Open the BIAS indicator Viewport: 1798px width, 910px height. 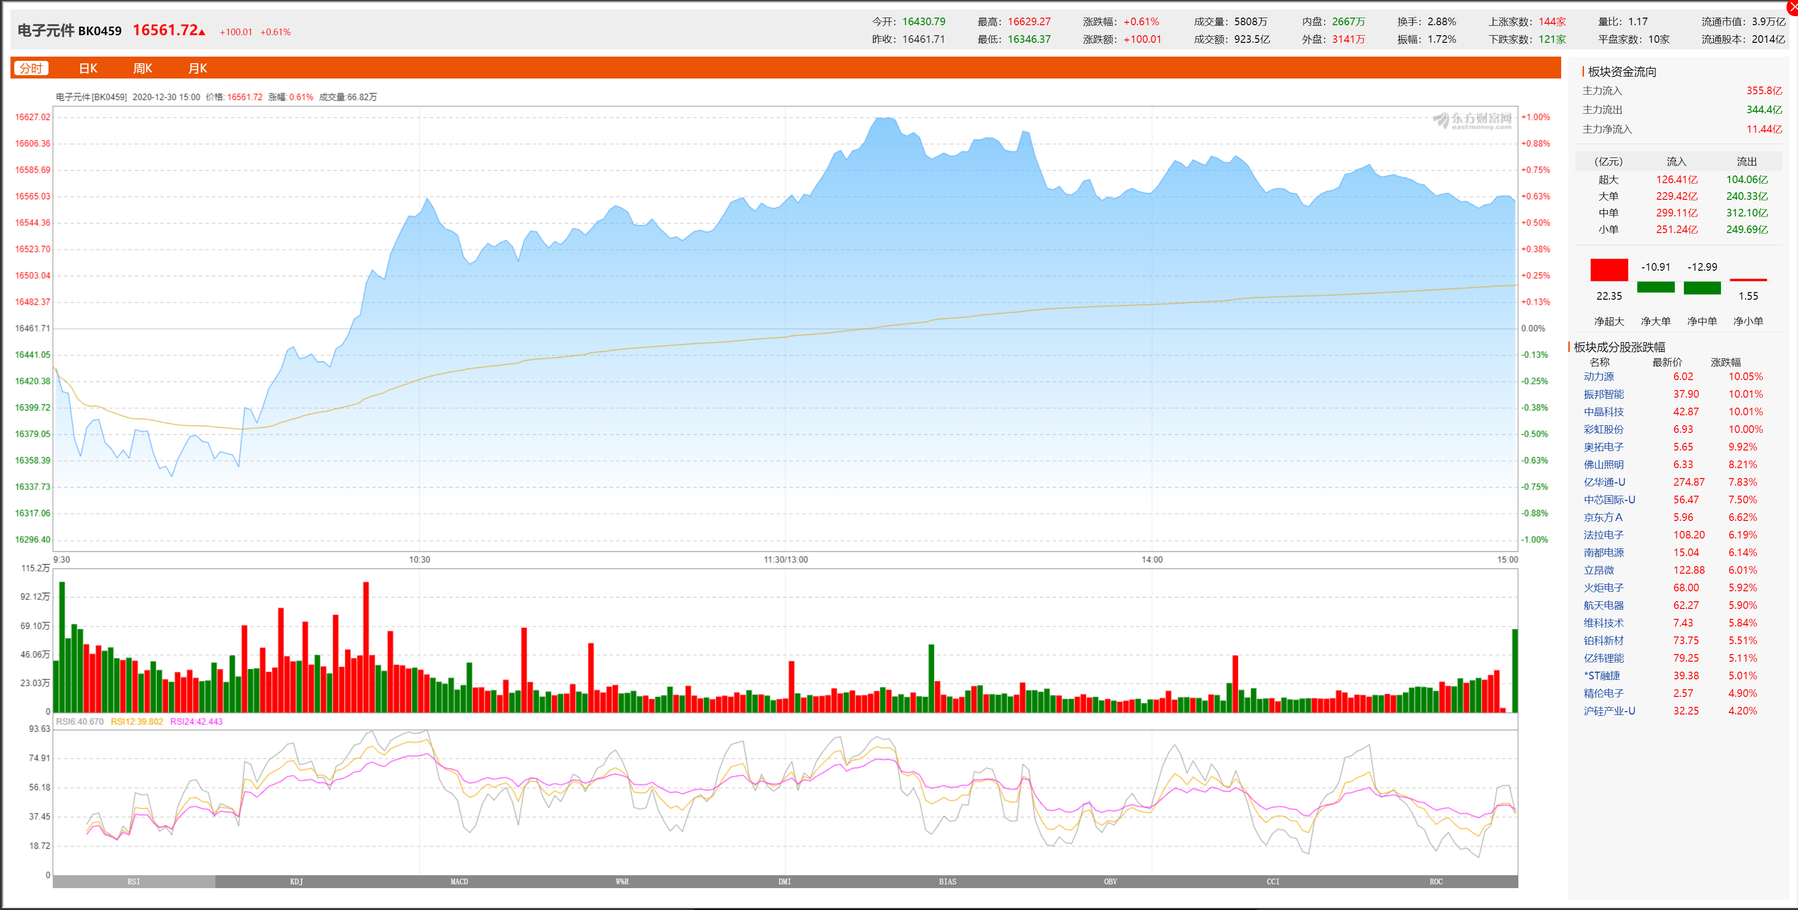(x=947, y=881)
